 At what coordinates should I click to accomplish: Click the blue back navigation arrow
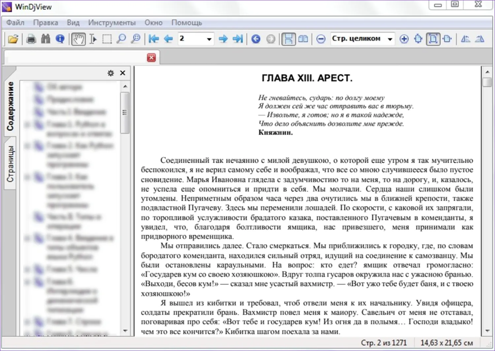[256, 39]
